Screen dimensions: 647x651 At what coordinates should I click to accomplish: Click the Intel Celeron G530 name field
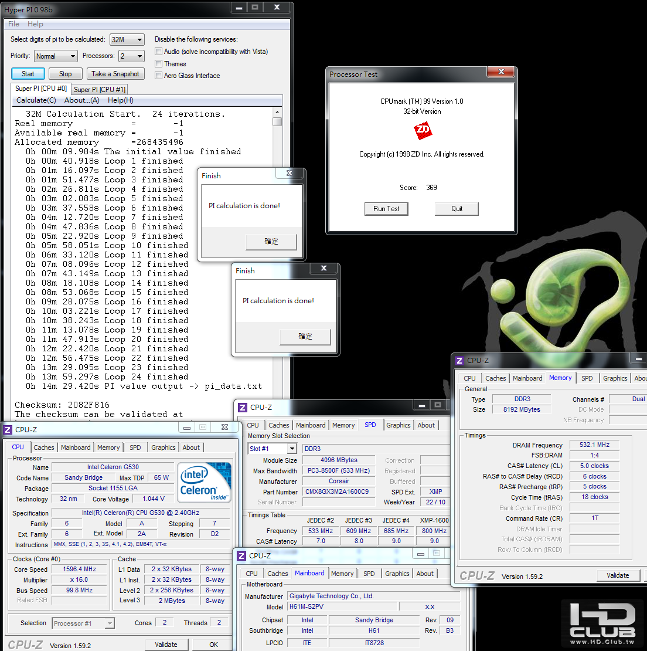click(x=113, y=467)
